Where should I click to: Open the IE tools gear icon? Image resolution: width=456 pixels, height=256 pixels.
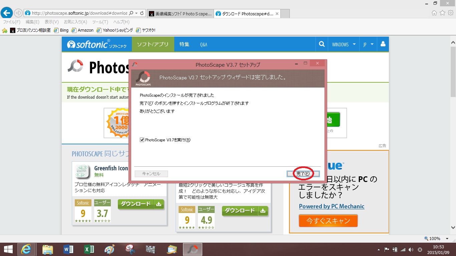click(451, 13)
